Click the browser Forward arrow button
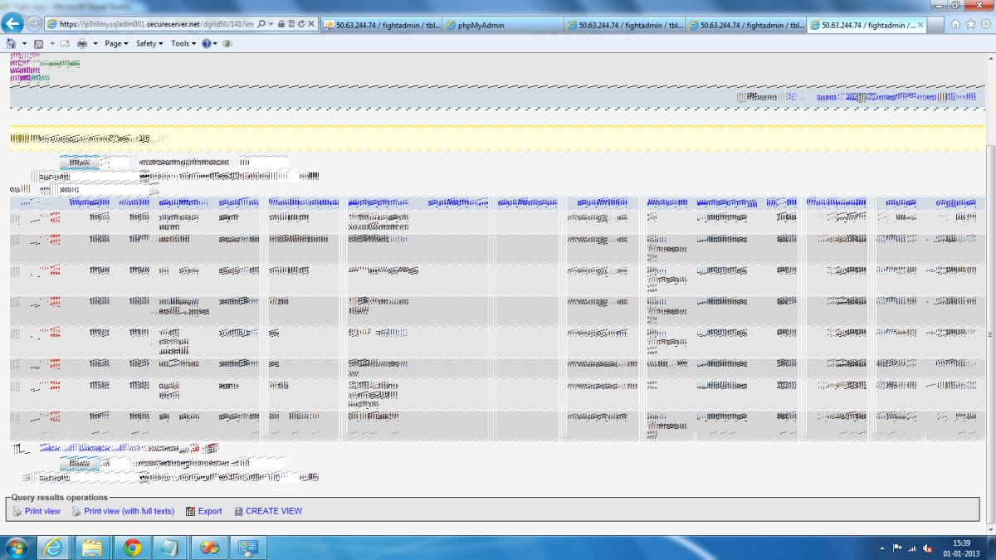 [35, 24]
